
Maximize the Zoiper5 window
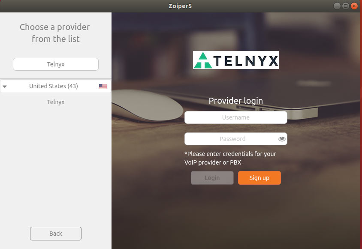[345, 6]
